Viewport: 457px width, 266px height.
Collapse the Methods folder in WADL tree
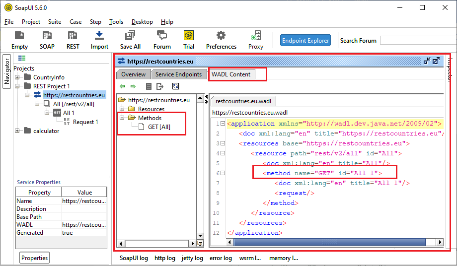(122, 118)
